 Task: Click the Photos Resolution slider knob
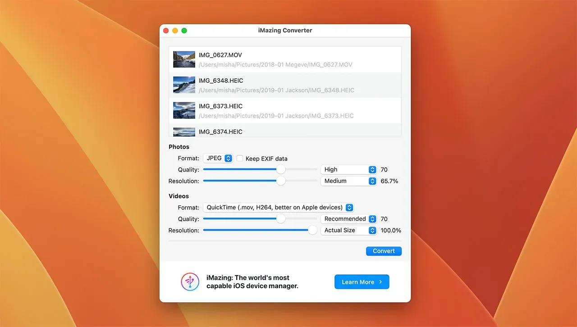[x=281, y=181]
